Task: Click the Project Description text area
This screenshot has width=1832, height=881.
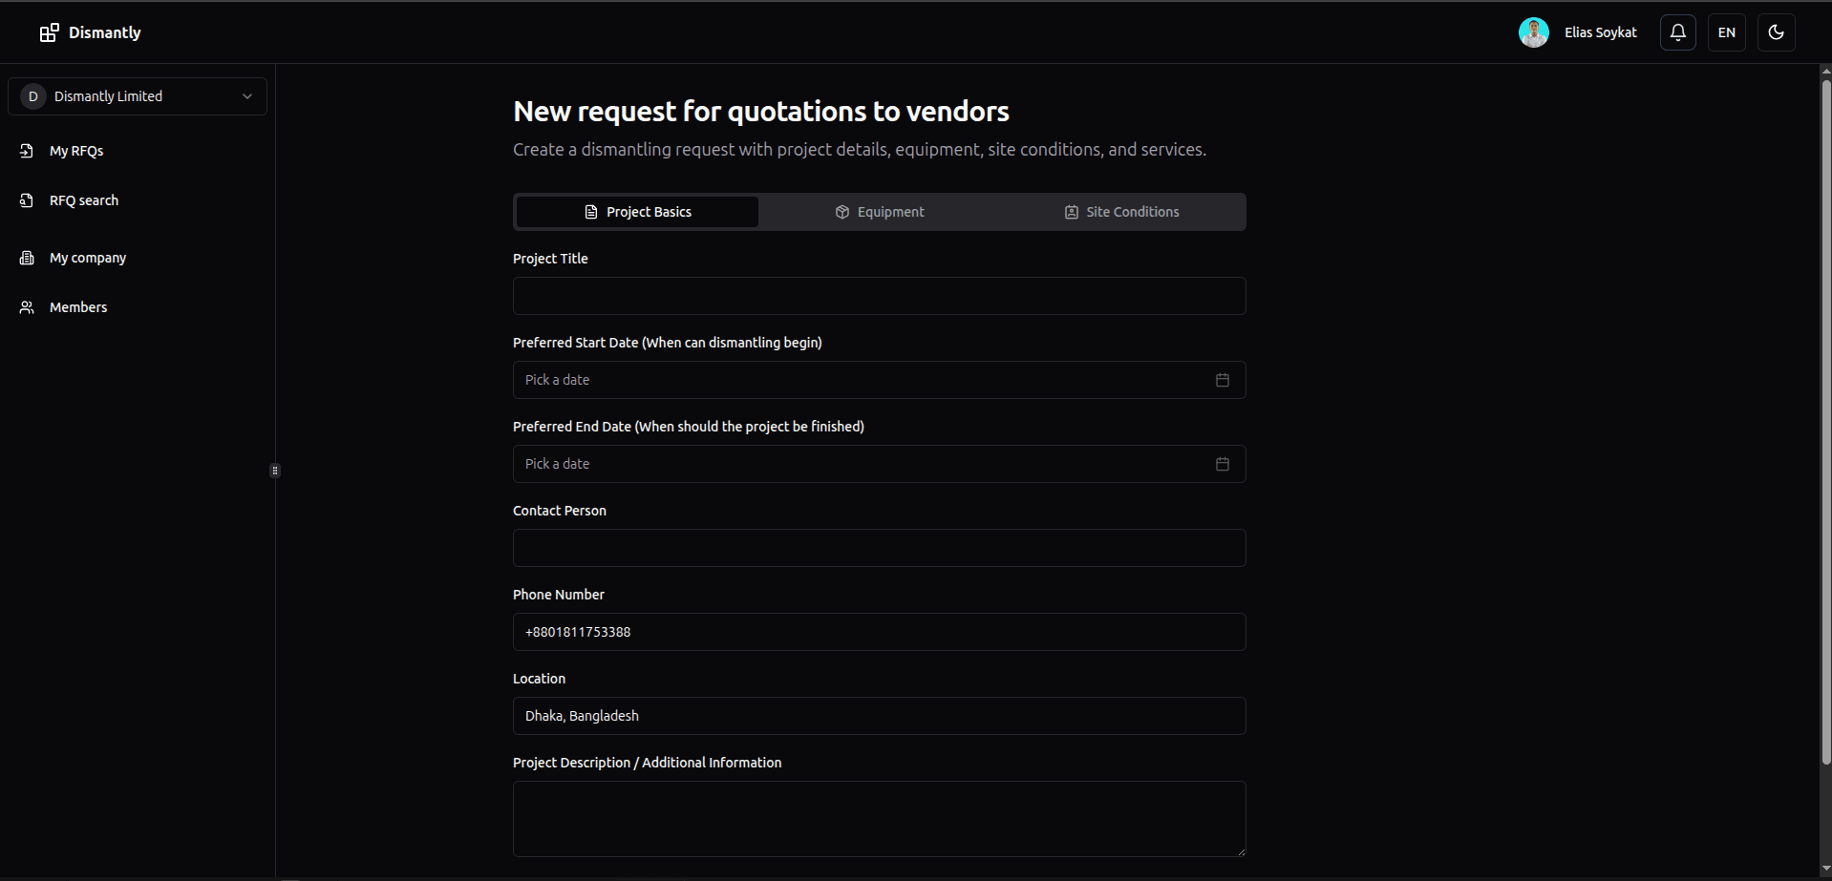Action: click(879, 818)
